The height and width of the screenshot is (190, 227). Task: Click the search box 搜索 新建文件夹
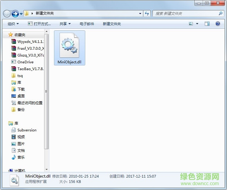click(185, 13)
